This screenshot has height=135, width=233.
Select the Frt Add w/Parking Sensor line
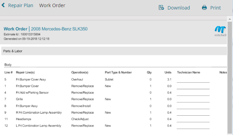pos(32,93)
